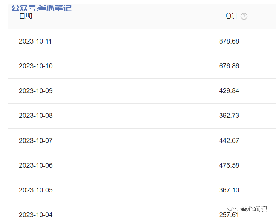Screen dimensions: 276x221
Task: Click the total value 878.68
Action: click(x=229, y=41)
